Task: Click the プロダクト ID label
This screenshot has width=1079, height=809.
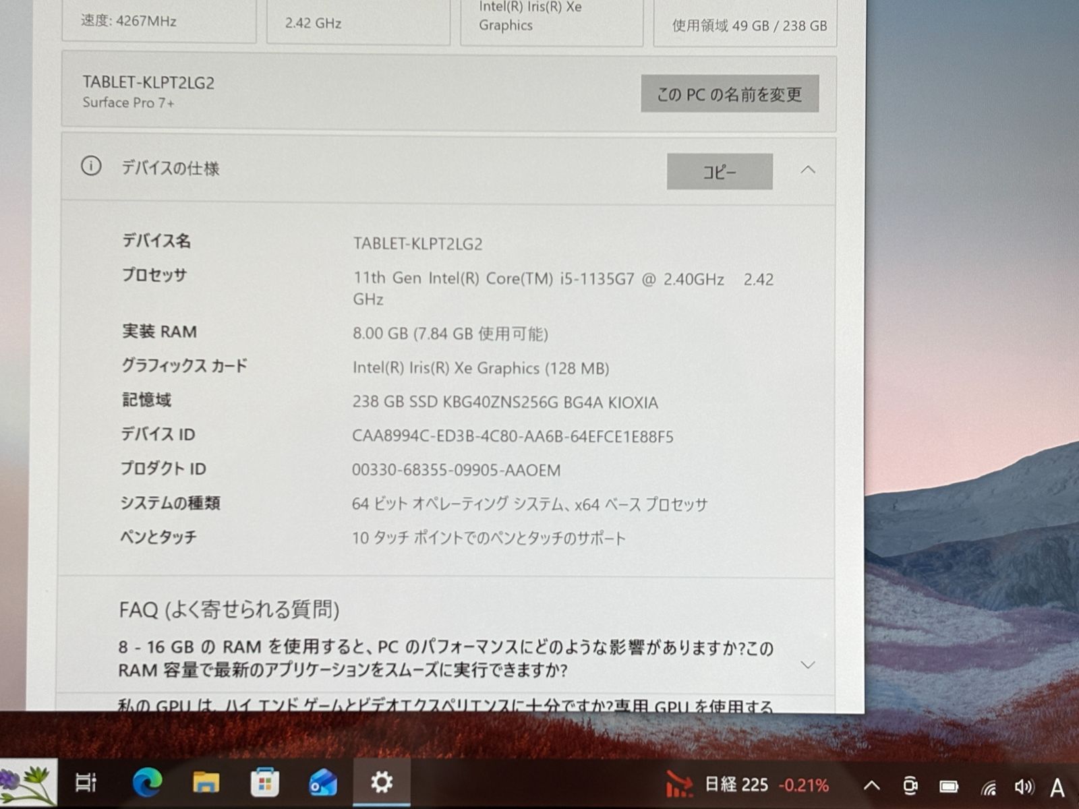Action: click(163, 469)
